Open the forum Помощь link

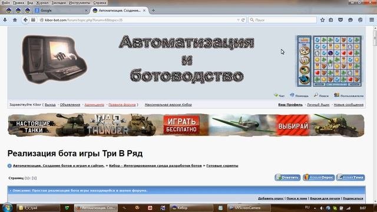pos(299,95)
